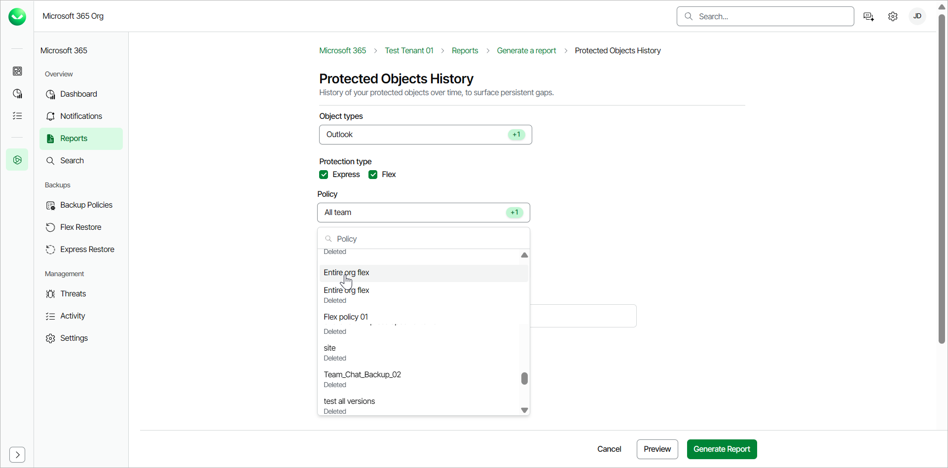
Task: Click the Express Restore dashed arrow icon
Action: click(x=50, y=250)
